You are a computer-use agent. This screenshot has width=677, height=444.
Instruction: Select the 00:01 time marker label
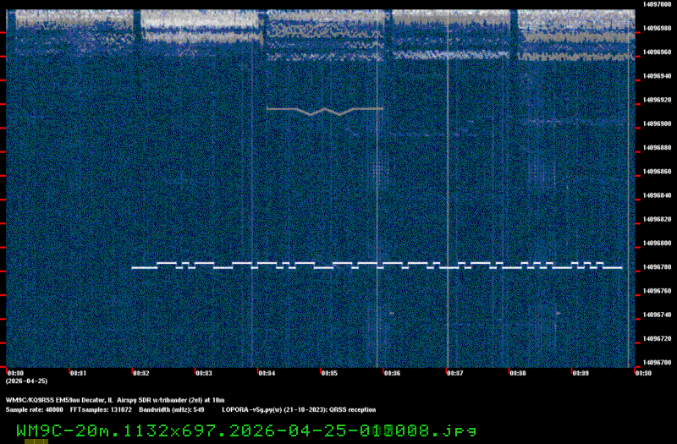tap(78, 373)
